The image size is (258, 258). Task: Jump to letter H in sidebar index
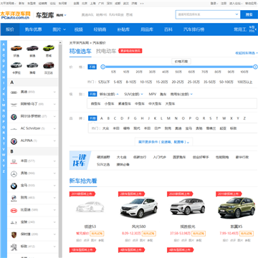pyautogui.click(x=4, y=77)
